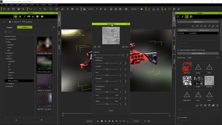Click the New Project icon in toolbar
Image resolution: width=222 pixels, height=125 pixels.
click(x=4, y=9)
